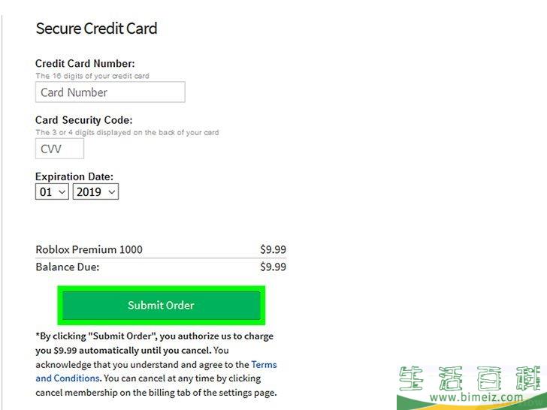Open the Terms link in the disclaimer
The width and height of the screenshot is (547, 410).
264,364
